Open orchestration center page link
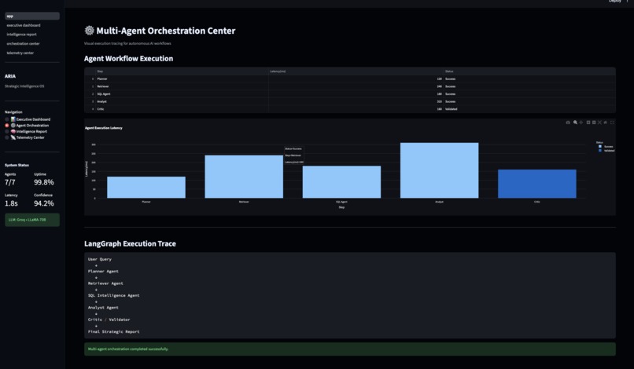The image size is (634, 369). coord(23,44)
